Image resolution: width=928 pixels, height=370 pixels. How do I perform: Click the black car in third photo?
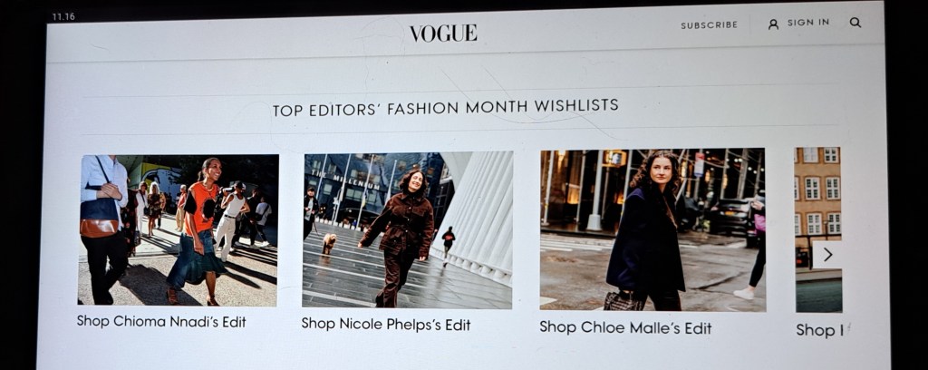click(731, 217)
